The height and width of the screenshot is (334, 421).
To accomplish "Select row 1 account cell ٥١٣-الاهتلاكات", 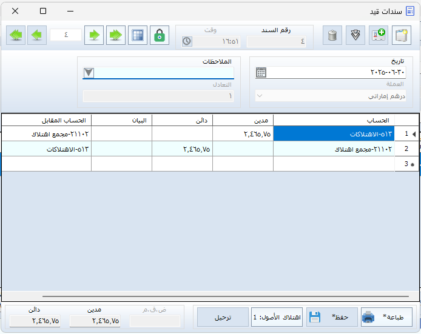I will point(334,133).
